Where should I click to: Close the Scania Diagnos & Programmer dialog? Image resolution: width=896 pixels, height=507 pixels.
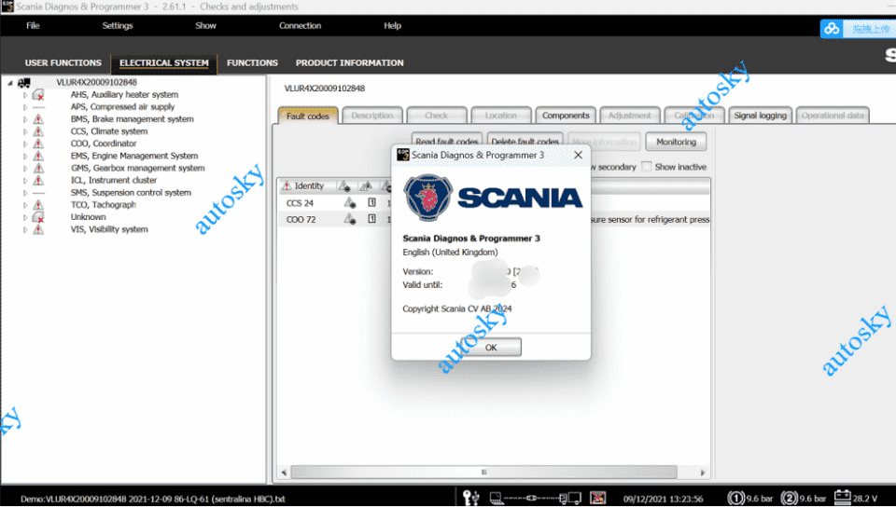(x=578, y=155)
